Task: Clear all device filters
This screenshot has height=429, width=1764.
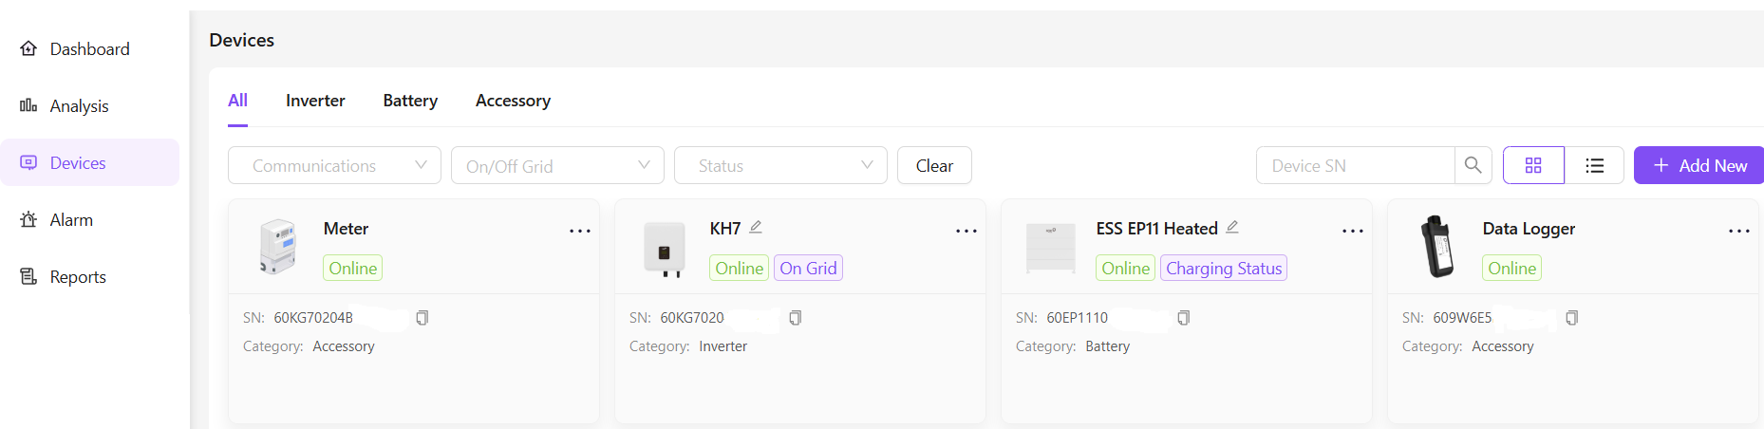Action: coord(934,165)
